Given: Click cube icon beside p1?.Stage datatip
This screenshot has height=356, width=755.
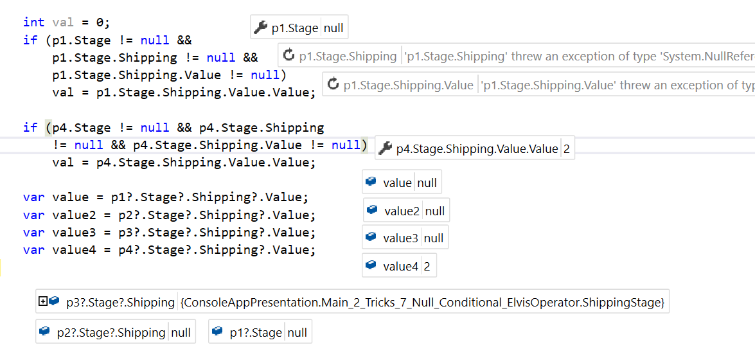Looking at the screenshot, I should (217, 332).
